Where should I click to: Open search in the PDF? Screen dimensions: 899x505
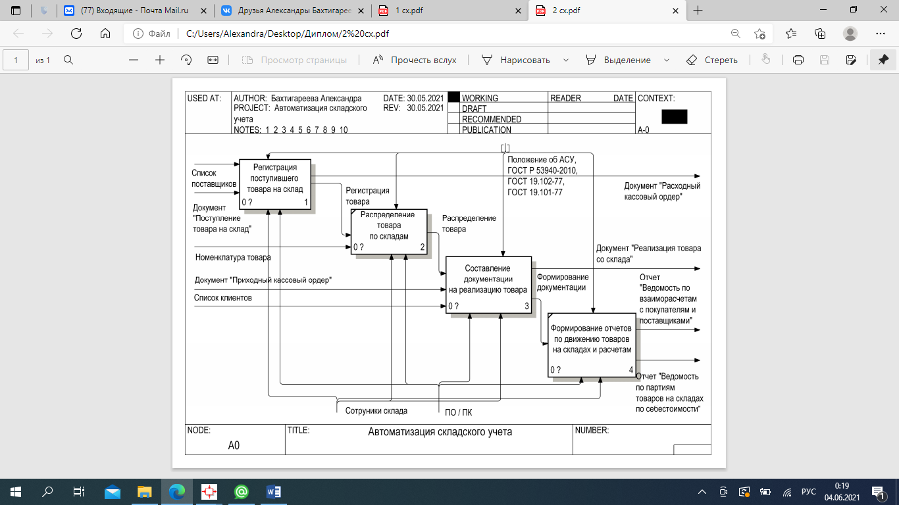pos(68,60)
